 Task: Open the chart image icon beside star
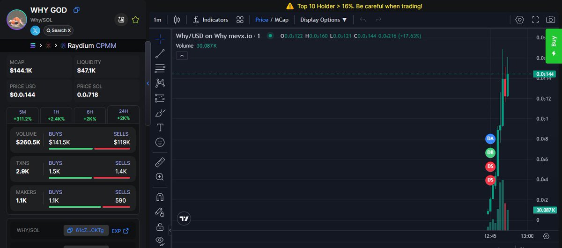pos(121,20)
